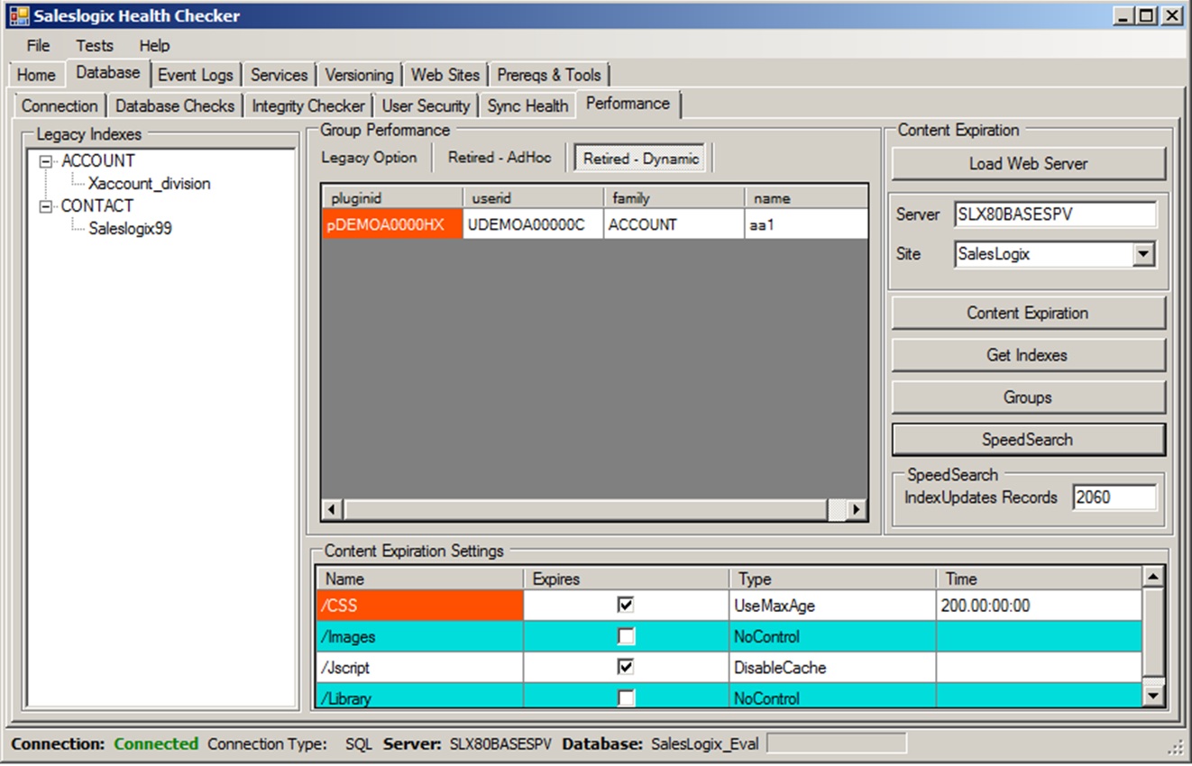Viewport: 1192px width, 766px height.
Task: Click the Get Indexes button
Action: 1028,356
